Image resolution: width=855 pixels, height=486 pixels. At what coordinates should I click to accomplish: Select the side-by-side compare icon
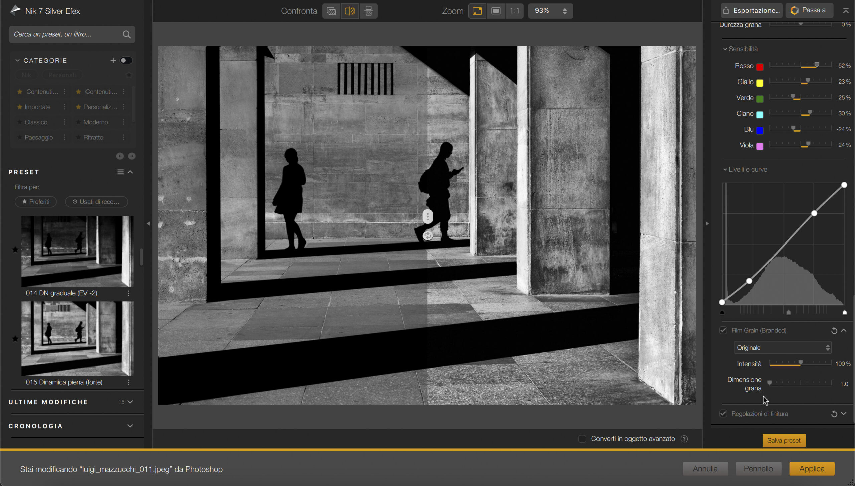coord(368,11)
